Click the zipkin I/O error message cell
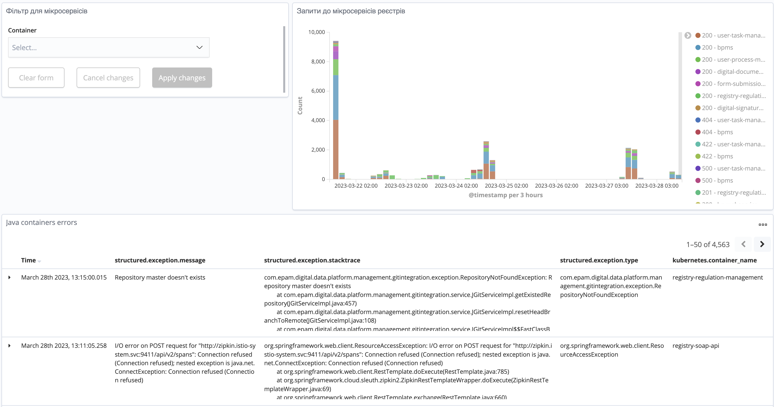Viewport: 774px width, 407px height. point(185,363)
